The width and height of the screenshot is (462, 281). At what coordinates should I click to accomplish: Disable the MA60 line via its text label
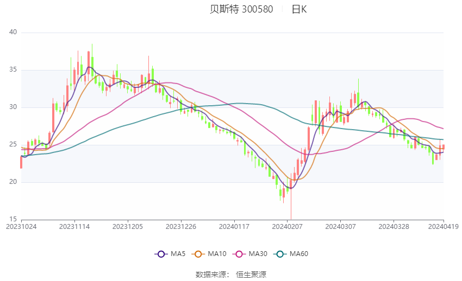[x=299, y=253]
